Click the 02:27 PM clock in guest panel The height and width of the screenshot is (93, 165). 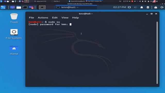coord(120,7)
